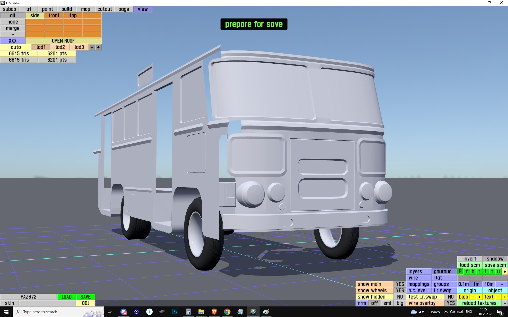508x317 pixels.
Task: Select the orange swatch right of top
Action: [92, 16]
